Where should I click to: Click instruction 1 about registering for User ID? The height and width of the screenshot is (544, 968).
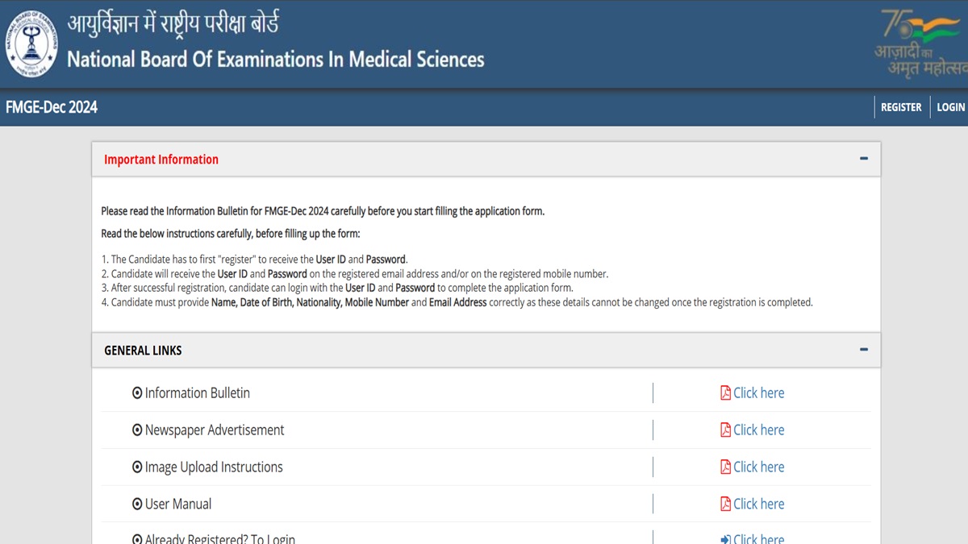(x=254, y=260)
